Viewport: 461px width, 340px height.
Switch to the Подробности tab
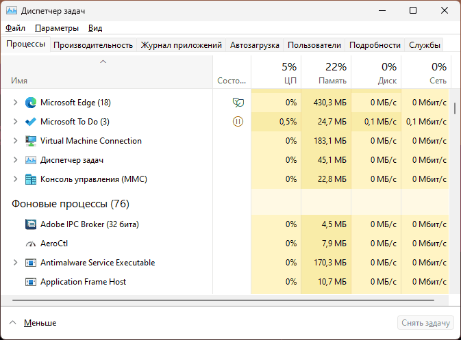tap(375, 45)
